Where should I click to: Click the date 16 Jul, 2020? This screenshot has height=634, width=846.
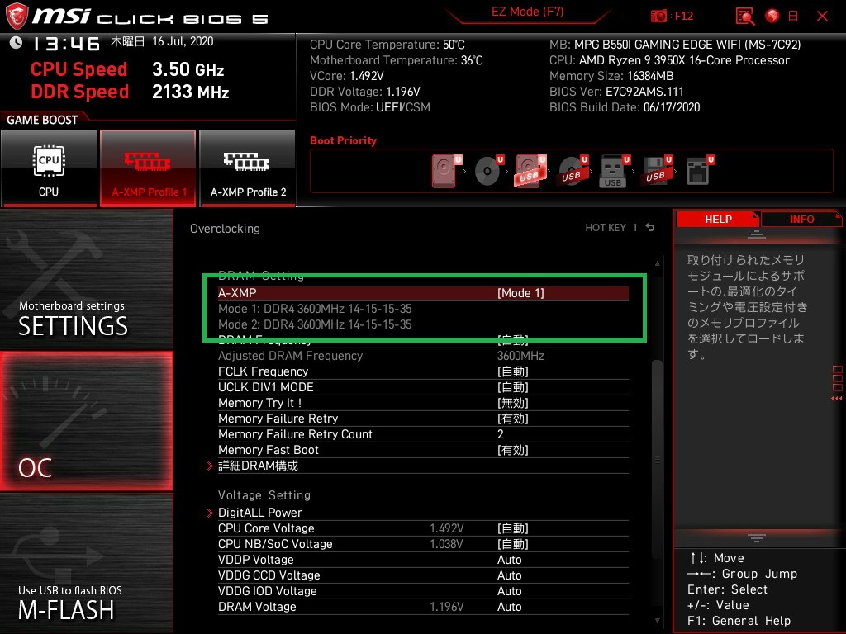pos(183,41)
